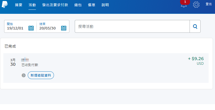Open the start date calendar icon
The image size is (215, 110).
coord(31,28)
